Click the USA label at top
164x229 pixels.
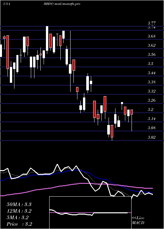coord(7,4)
